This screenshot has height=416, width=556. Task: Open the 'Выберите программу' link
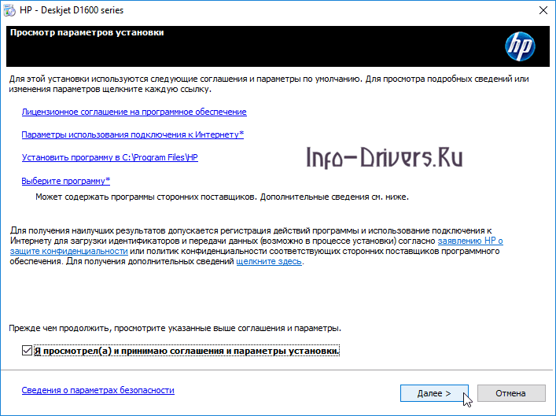66,181
